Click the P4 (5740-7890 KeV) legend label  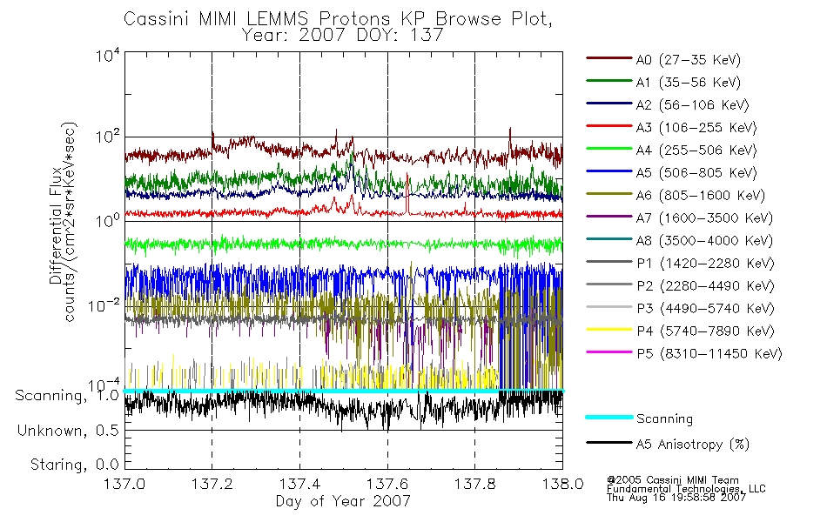(705, 331)
